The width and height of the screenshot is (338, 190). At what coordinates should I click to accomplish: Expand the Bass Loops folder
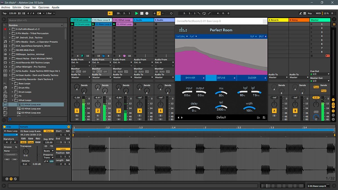click(13, 84)
